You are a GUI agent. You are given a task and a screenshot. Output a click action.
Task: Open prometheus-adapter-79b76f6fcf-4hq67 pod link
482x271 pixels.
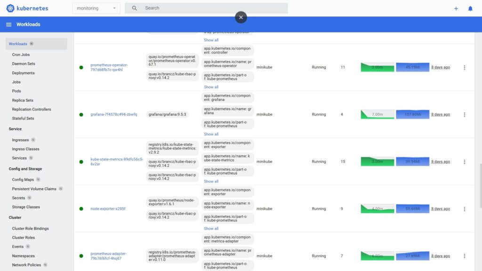pos(109,256)
